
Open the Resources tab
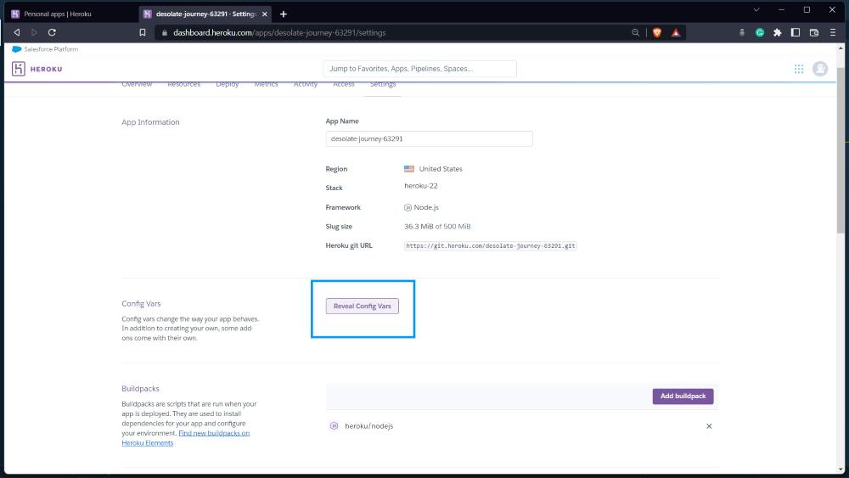[x=184, y=84]
